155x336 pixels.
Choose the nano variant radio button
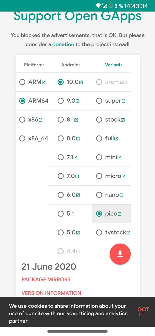tap(99, 195)
